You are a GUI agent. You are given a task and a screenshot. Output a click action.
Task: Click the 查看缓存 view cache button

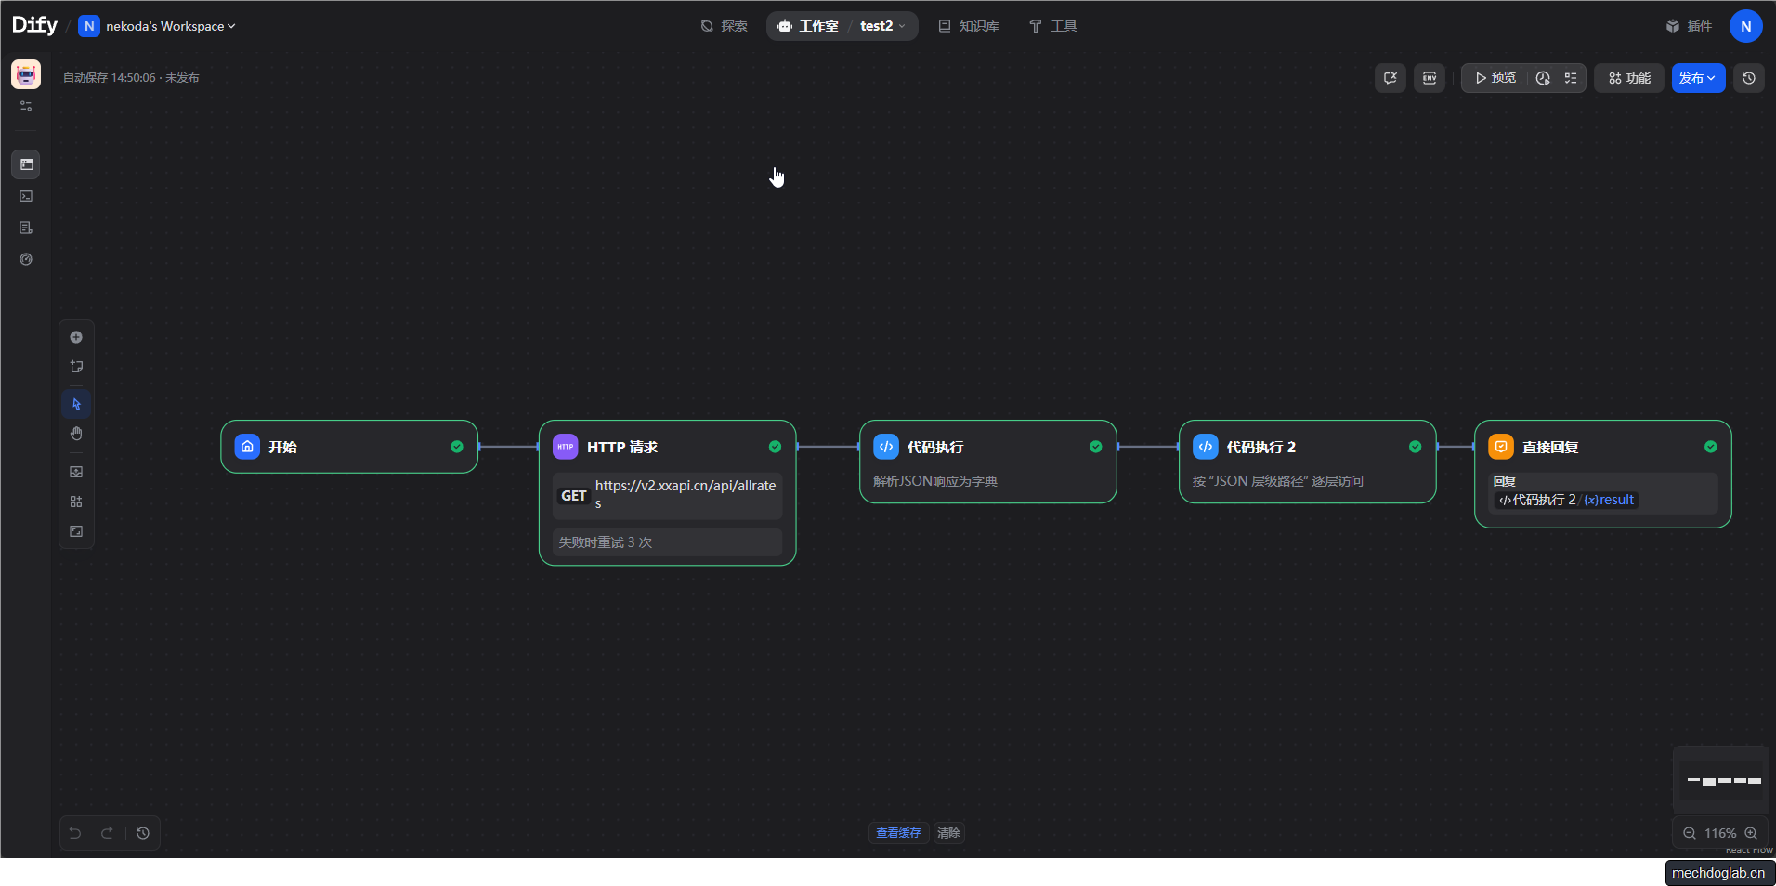(898, 833)
